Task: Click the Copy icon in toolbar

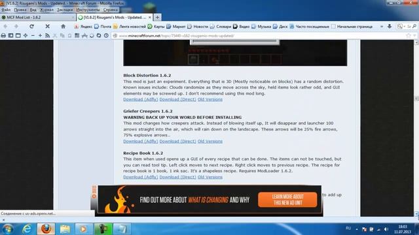Action: (62, 35)
